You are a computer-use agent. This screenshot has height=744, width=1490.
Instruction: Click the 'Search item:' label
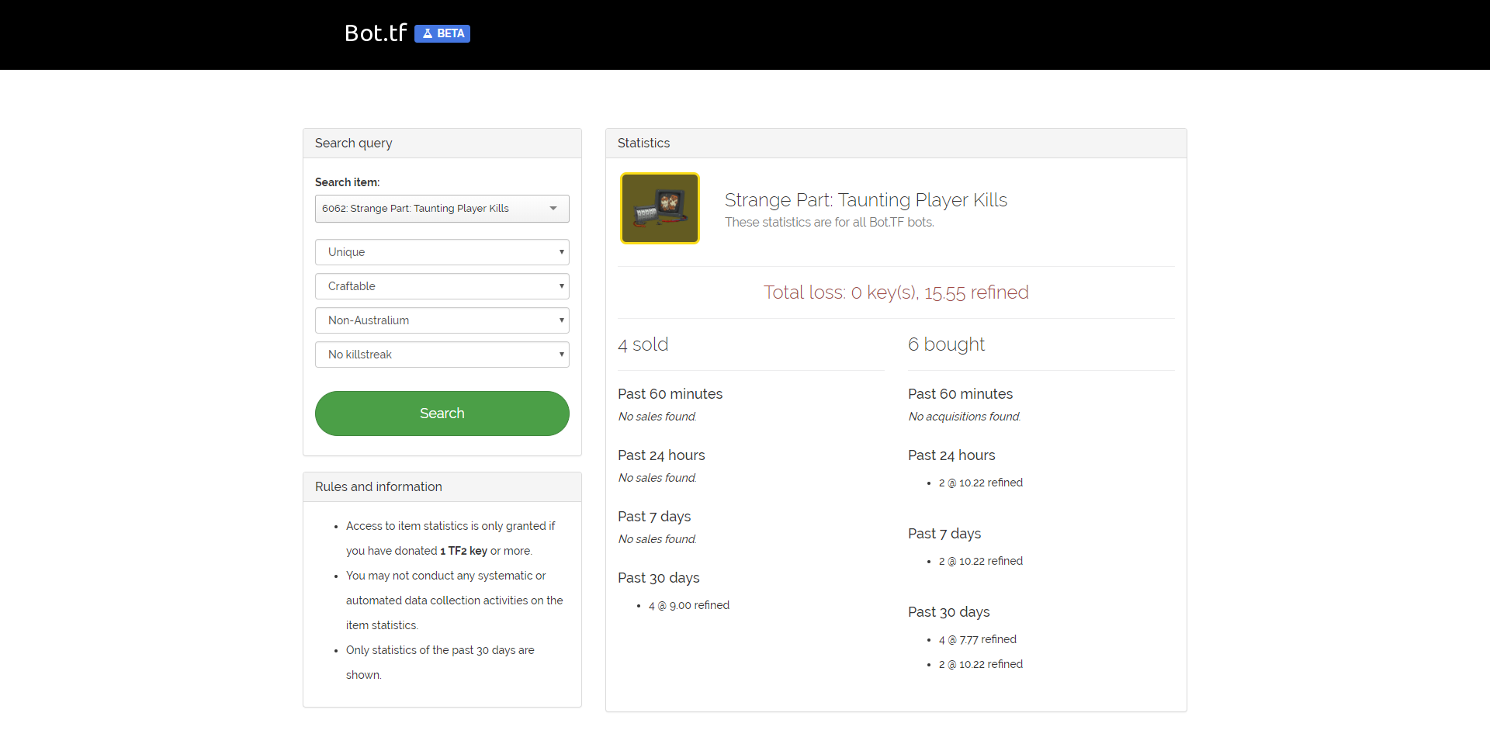pos(348,182)
